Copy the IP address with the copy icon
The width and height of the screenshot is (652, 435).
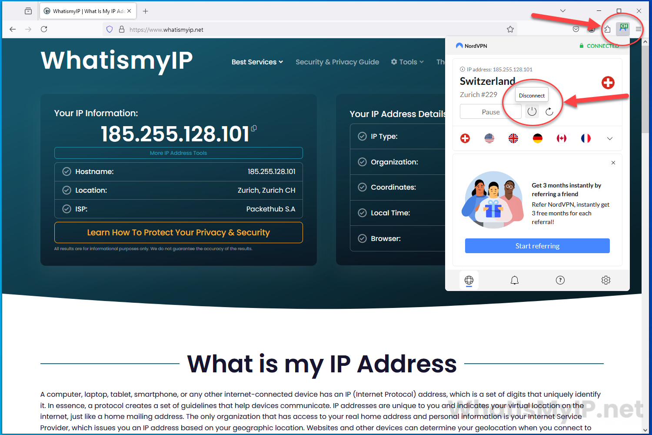[254, 128]
